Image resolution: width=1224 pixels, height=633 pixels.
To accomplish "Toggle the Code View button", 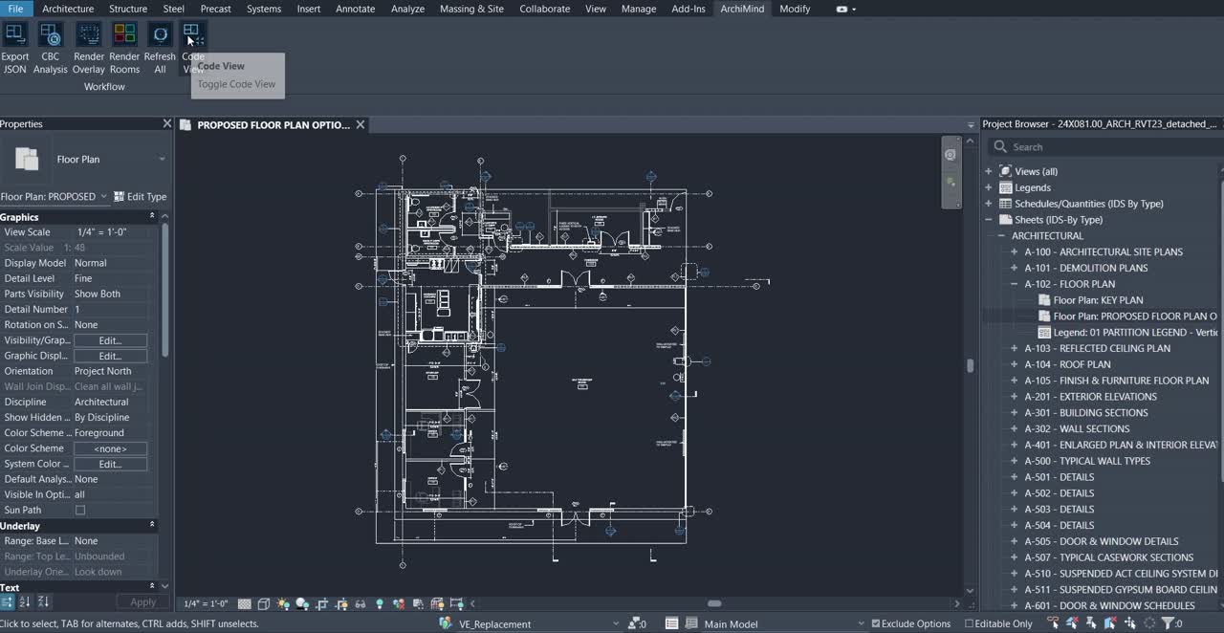I will tap(192, 48).
